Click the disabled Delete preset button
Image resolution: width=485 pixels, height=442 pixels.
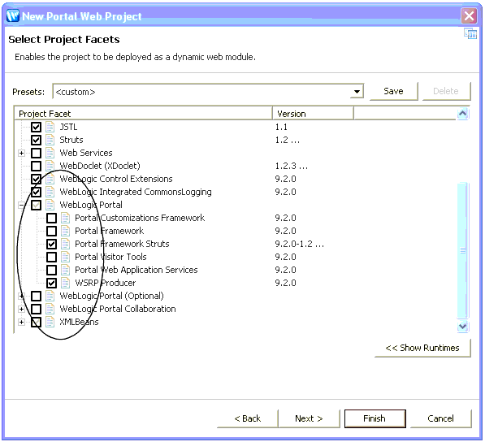[x=446, y=91]
